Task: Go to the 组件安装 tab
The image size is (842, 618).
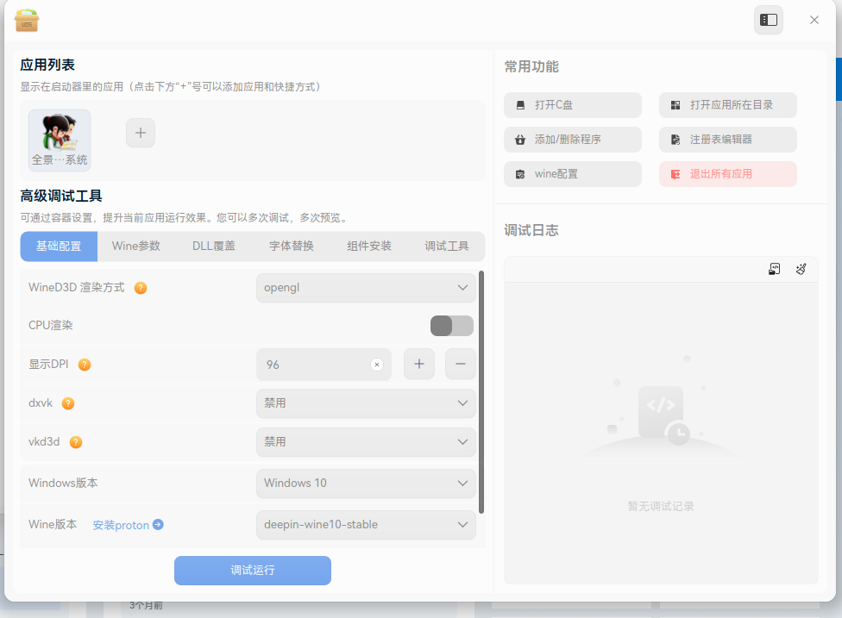Action: click(x=369, y=247)
